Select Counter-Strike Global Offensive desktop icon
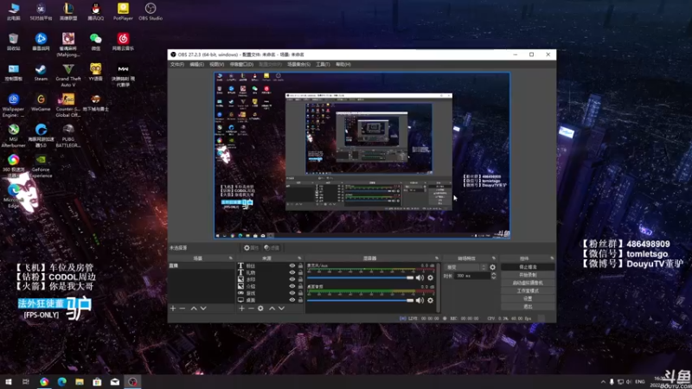Screen dimensions: 692x389 pyautogui.click(x=68, y=105)
